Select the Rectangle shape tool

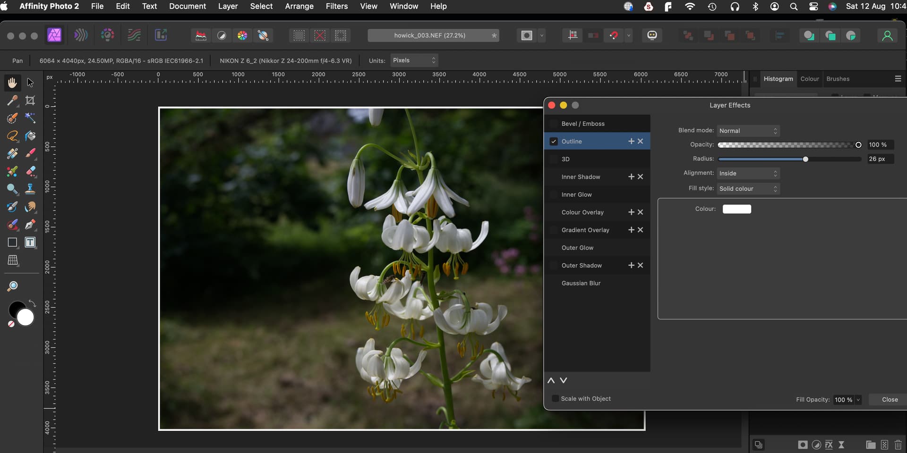tap(12, 243)
